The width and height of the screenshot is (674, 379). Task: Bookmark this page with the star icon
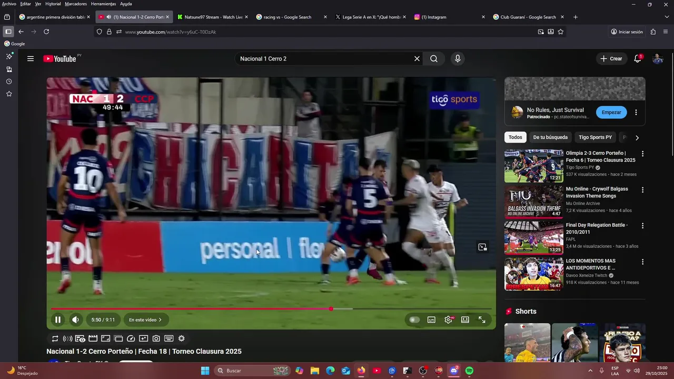click(x=560, y=32)
